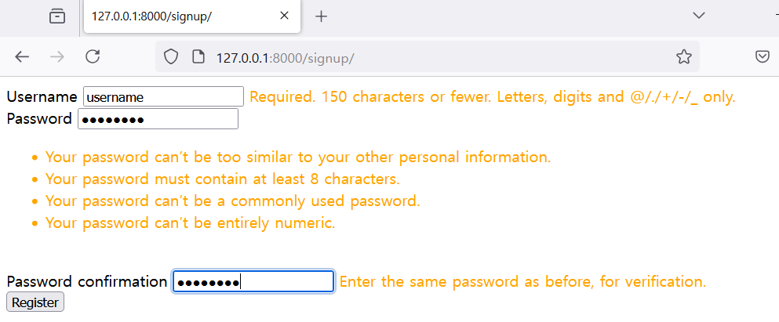Close the signup tab
Image resolution: width=779 pixels, height=322 pixels.
pyautogui.click(x=284, y=16)
